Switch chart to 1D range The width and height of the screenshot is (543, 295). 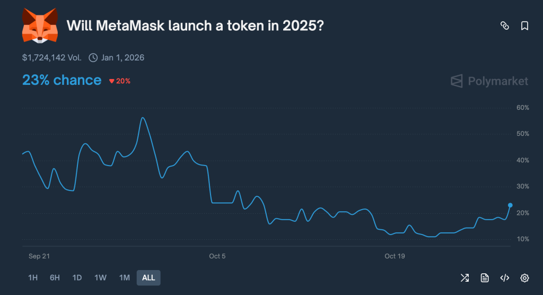click(x=77, y=277)
